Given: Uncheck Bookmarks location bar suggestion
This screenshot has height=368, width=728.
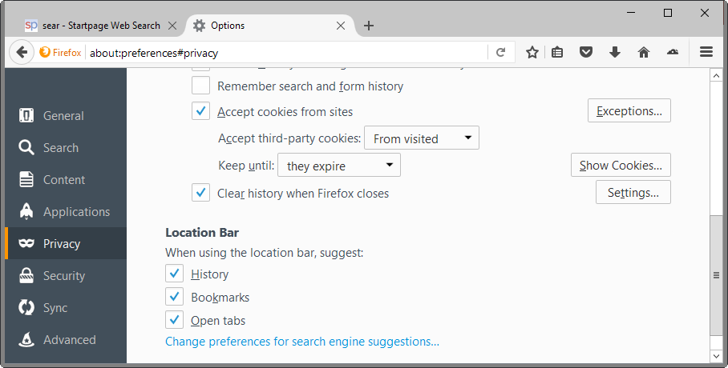Looking at the screenshot, I should pyautogui.click(x=174, y=297).
